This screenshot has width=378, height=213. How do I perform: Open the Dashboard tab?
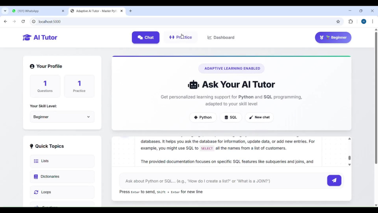(x=221, y=37)
